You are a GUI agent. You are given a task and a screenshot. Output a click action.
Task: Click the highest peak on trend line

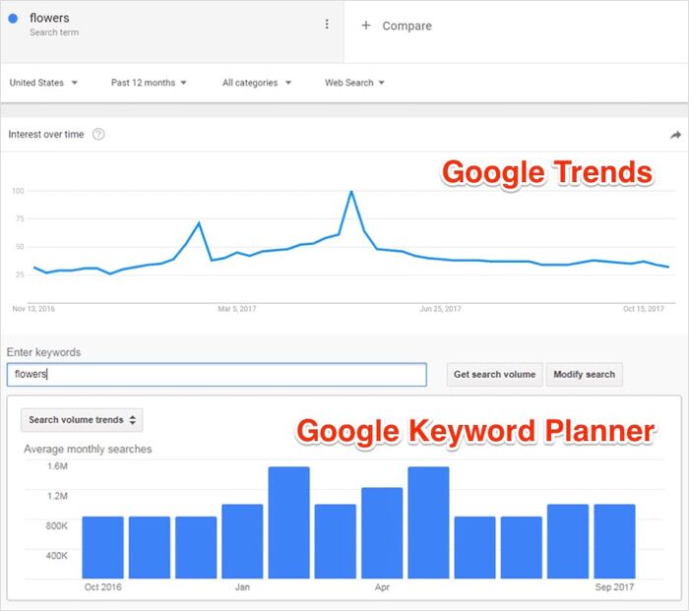click(351, 192)
